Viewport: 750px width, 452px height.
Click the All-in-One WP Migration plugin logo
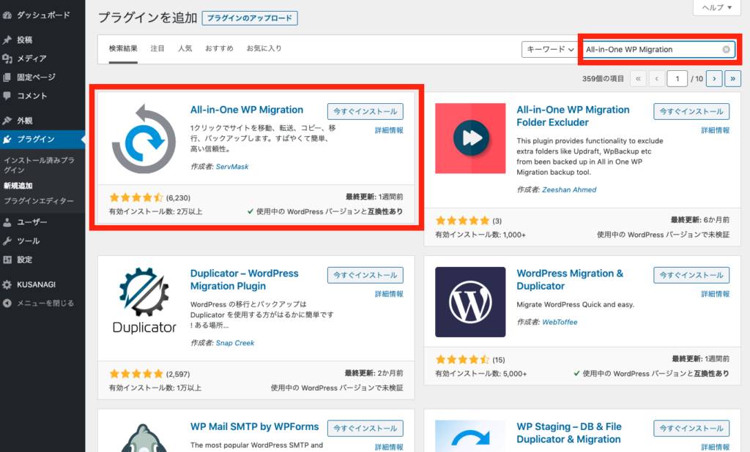(x=144, y=138)
